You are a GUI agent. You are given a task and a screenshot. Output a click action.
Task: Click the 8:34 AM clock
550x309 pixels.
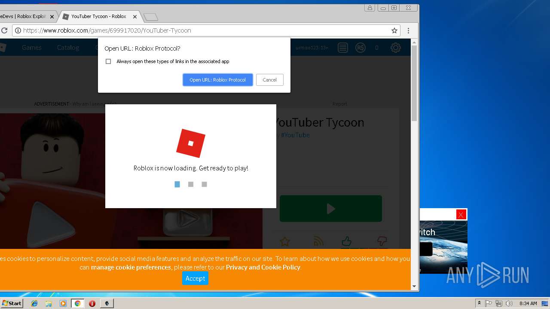point(528,303)
